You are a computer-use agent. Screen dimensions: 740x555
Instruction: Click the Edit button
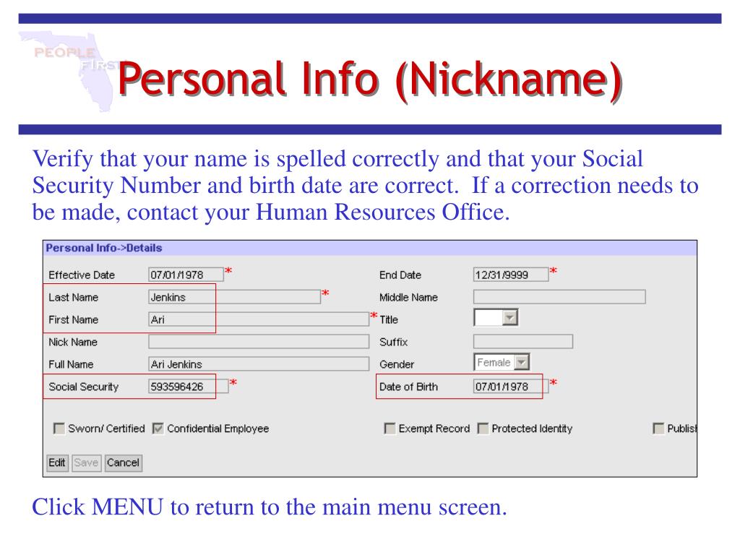coord(58,462)
